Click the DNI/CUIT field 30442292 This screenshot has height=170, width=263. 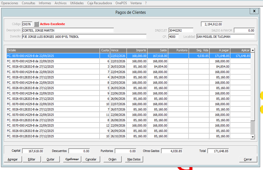181,31
